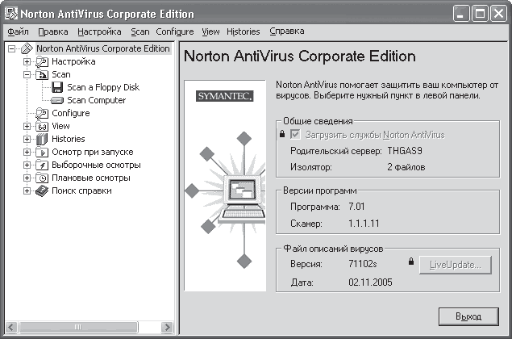Click the lock icon beside the services checkbox
Screen dimensions: 512x339
[x=282, y=134]
